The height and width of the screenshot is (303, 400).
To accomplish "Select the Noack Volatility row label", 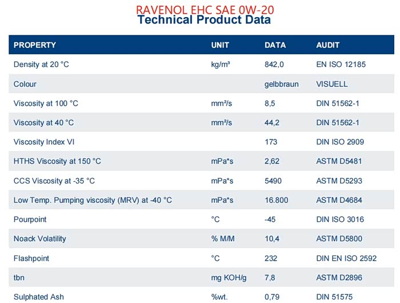I will click(x=40, y=239).
